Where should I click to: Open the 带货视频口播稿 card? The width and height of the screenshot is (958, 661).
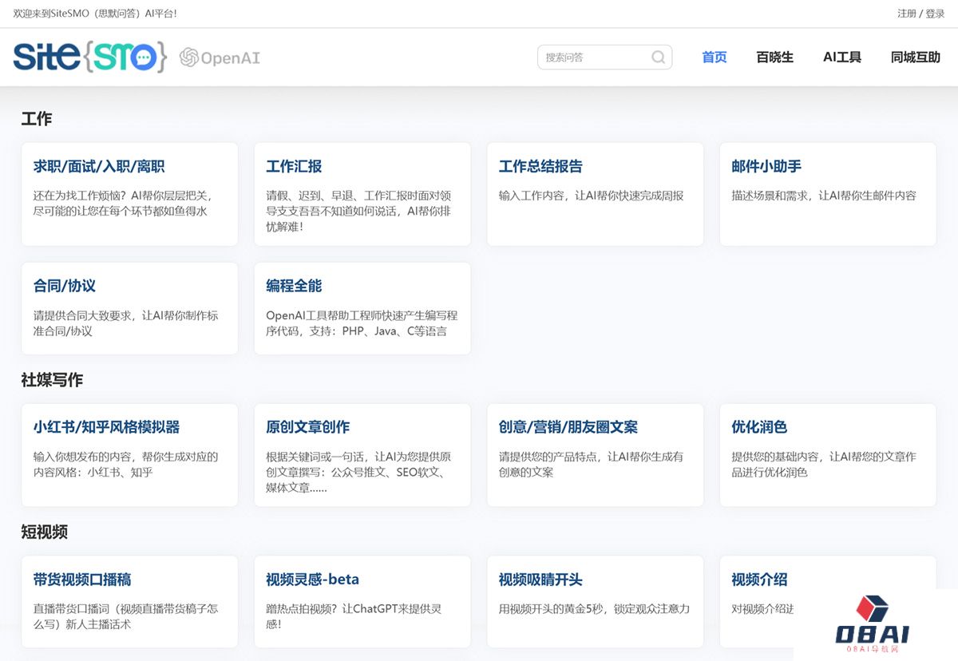click(x=129, y=602)
